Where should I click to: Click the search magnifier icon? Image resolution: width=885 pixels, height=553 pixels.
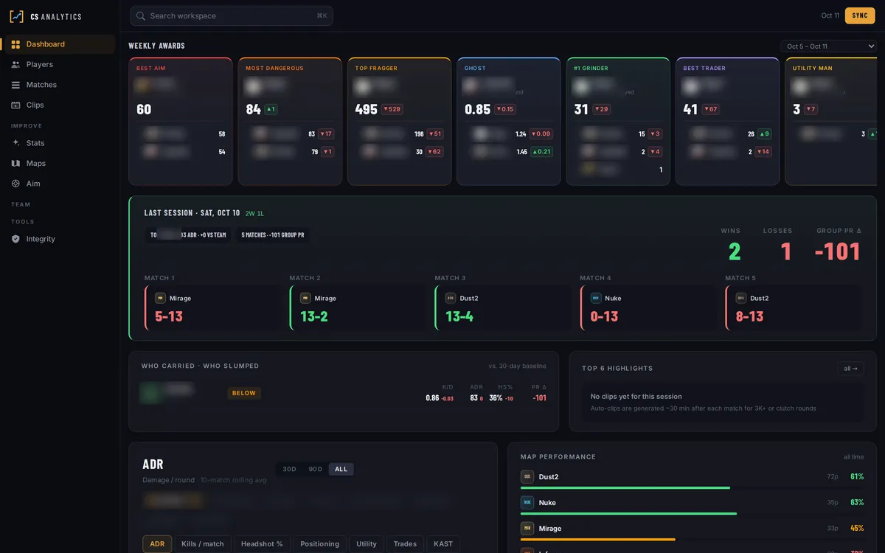point(141,15)
